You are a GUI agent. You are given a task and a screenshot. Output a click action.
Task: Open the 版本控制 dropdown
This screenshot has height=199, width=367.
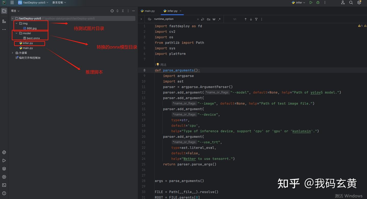point(59,3)
